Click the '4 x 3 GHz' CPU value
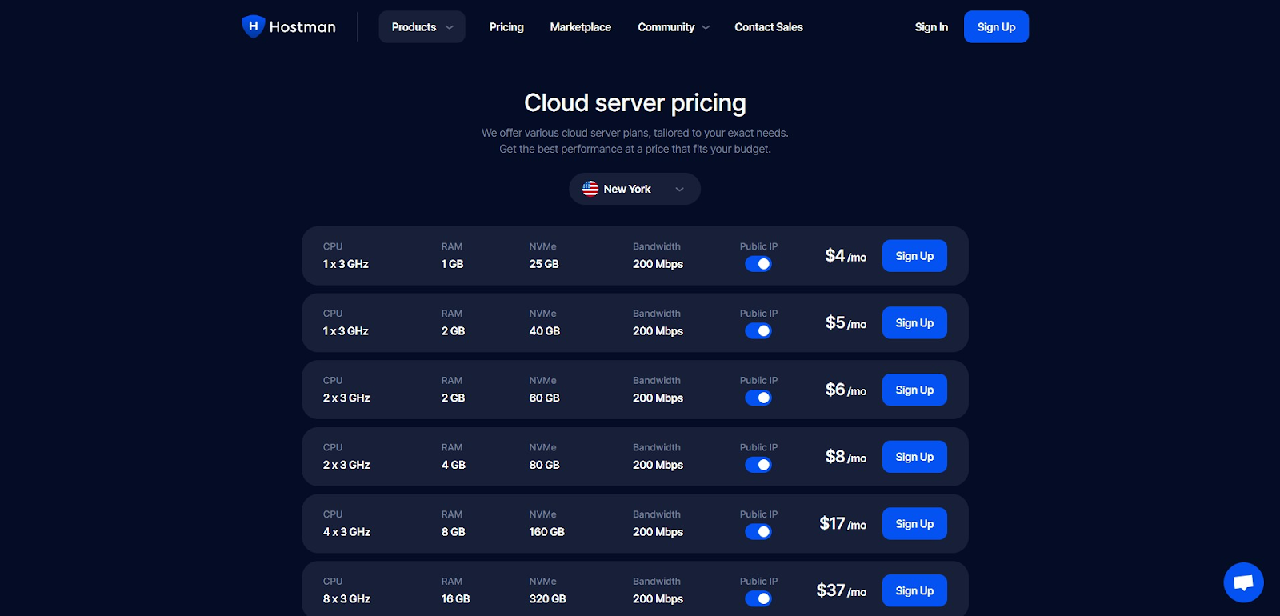 [346, 532]
